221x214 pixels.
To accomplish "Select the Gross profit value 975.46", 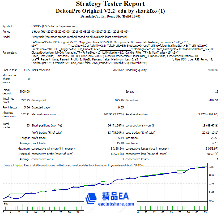I will 118,101.
